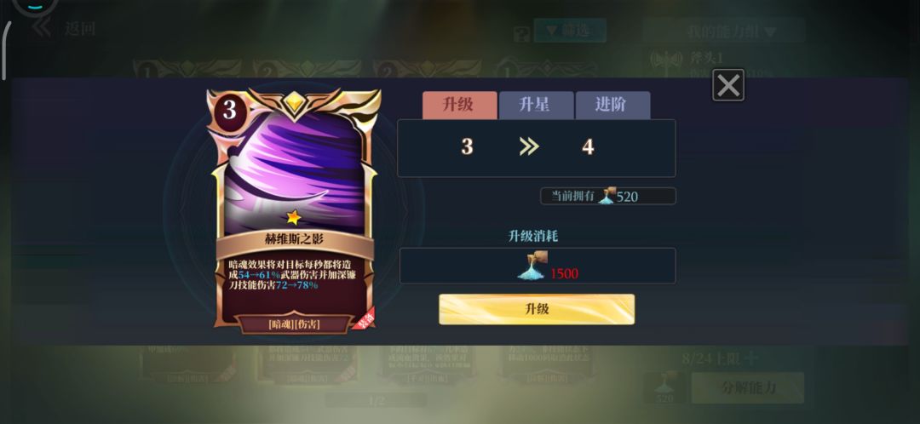
Task: Click the 分解能力 button
Action: click(x=748, y=387)
